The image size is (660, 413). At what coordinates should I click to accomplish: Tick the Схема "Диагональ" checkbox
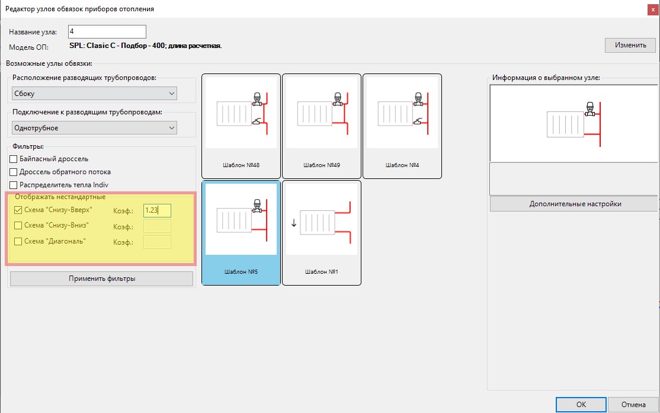[18, 242]
